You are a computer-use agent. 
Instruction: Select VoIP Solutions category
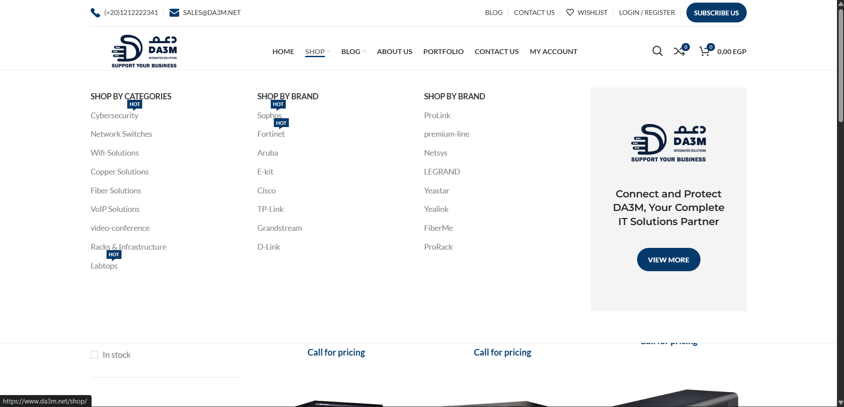(x=115, y=209)
